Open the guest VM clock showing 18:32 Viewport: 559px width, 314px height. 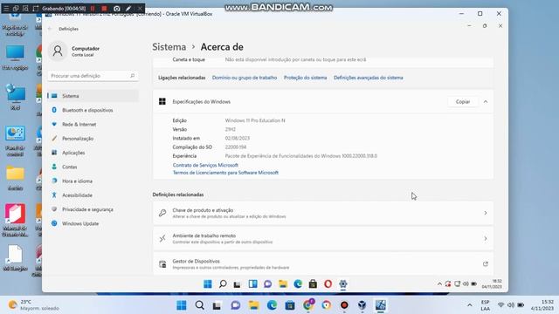click(x=492, y=283)
